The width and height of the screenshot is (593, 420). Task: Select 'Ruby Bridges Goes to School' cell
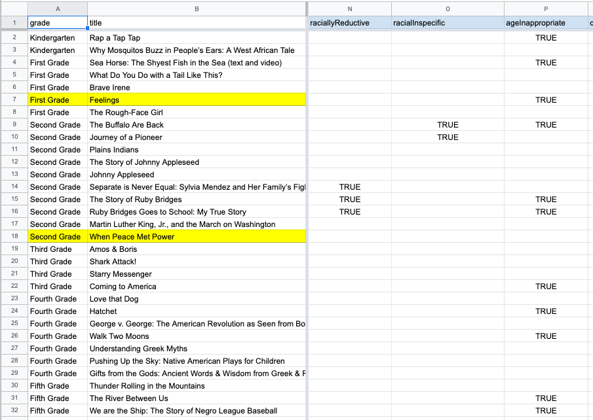click(197, 212)
